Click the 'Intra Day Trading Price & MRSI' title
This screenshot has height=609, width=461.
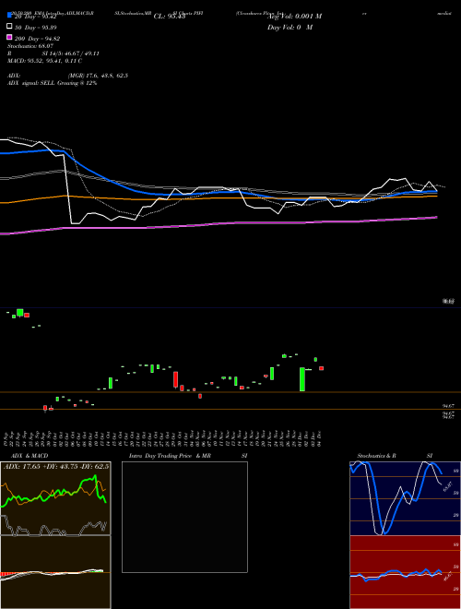click(x=188, y=456)
